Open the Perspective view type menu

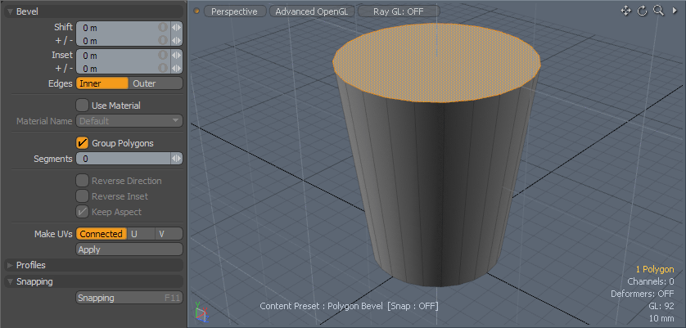[x=234, y=11]
